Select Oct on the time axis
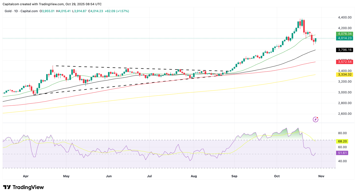Viewport: 357px width, 195px height. point(276,176)
